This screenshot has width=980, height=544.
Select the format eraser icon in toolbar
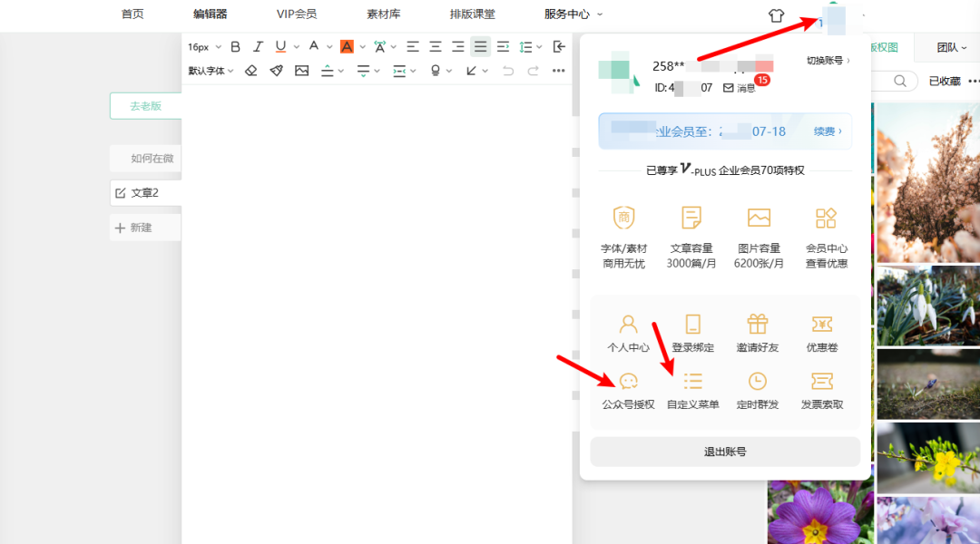point(251,71)
